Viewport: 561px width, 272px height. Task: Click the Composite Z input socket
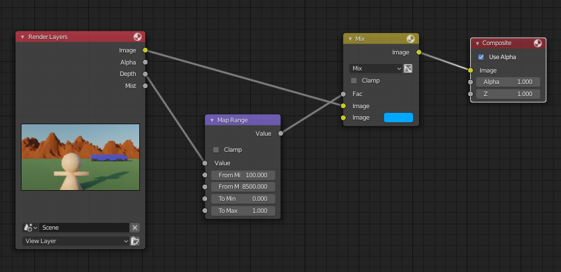pos(470,94)
